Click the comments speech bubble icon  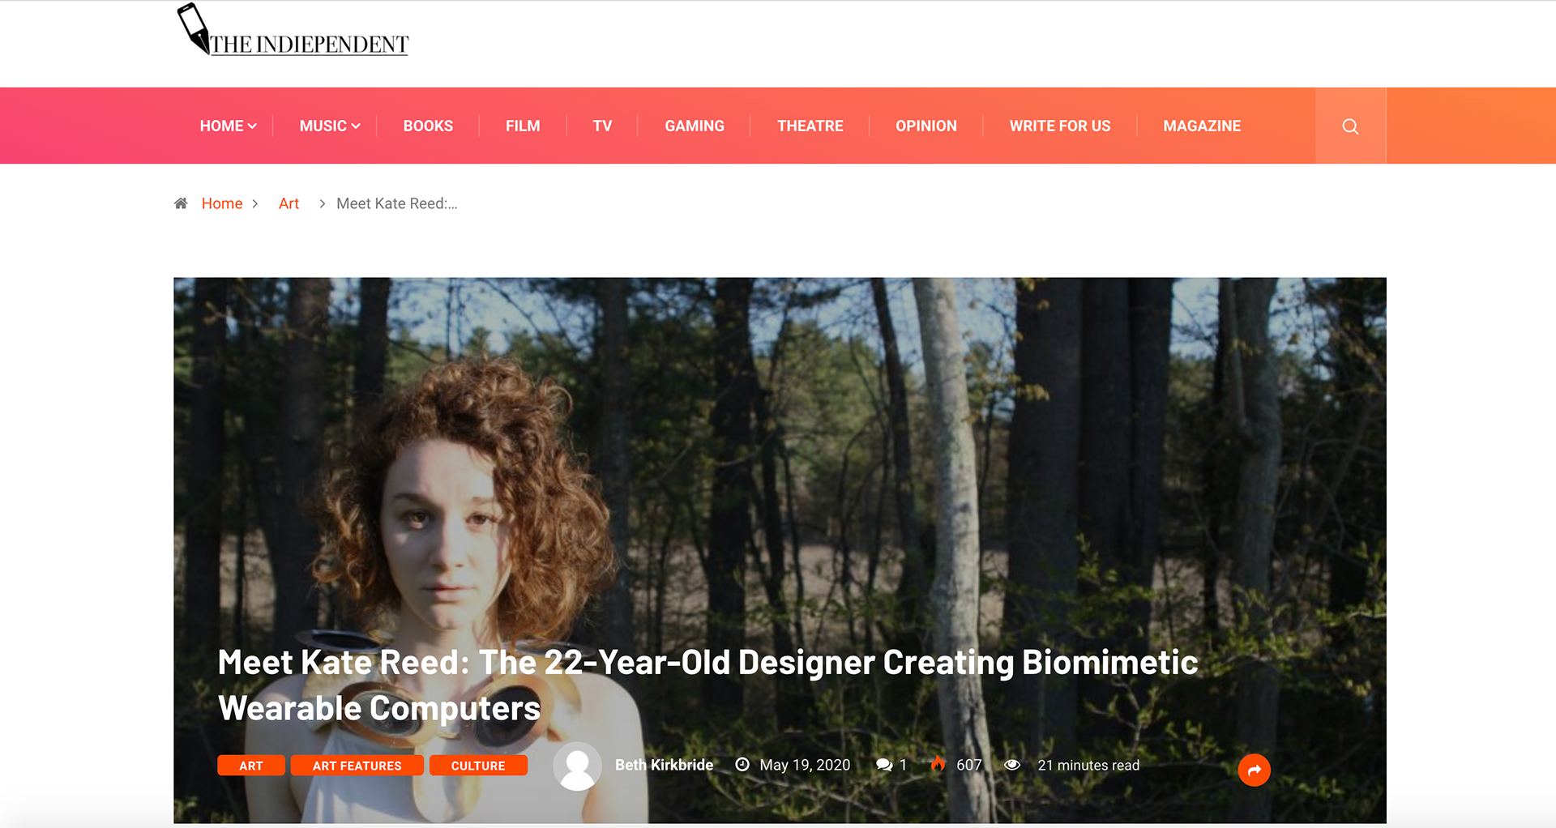[x=884, y=765]
